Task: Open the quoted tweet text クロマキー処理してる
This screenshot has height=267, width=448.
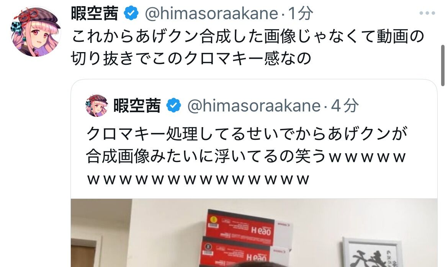Action: tap(167, 134)
